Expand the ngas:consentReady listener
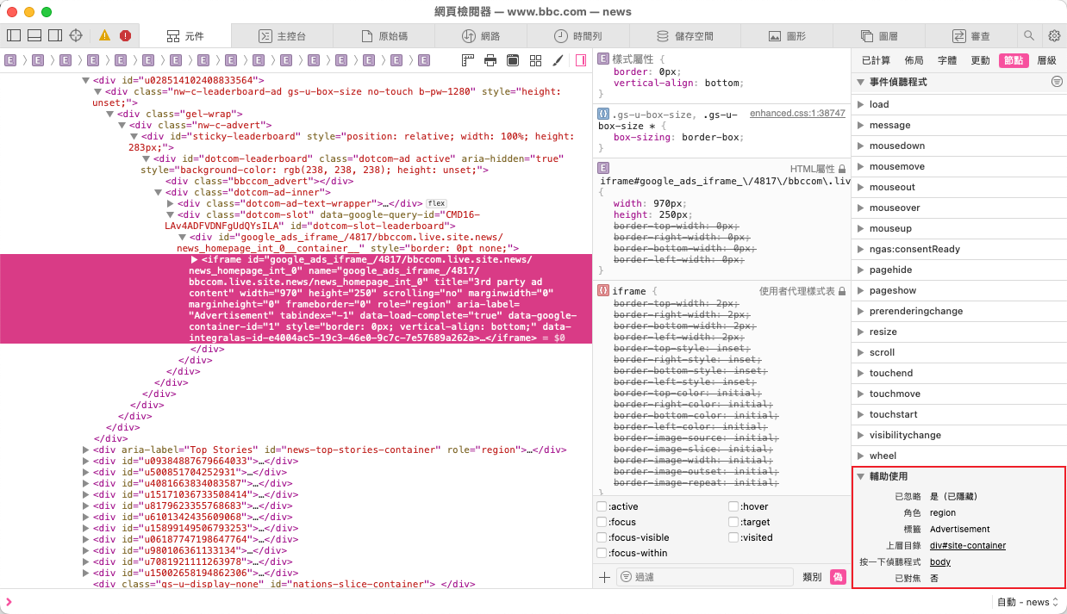The height and width of the screenshot is (614, 1067). tap(860, 249)
